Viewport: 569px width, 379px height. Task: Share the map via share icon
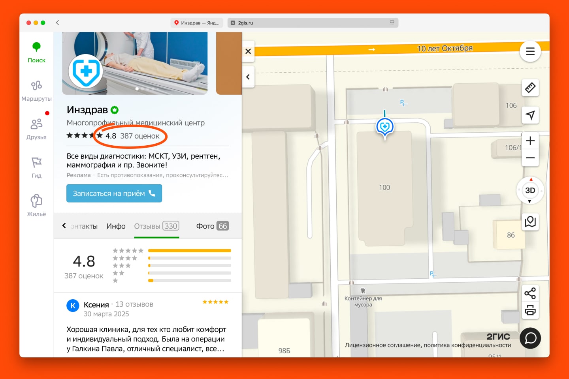(x=530, y=293)
